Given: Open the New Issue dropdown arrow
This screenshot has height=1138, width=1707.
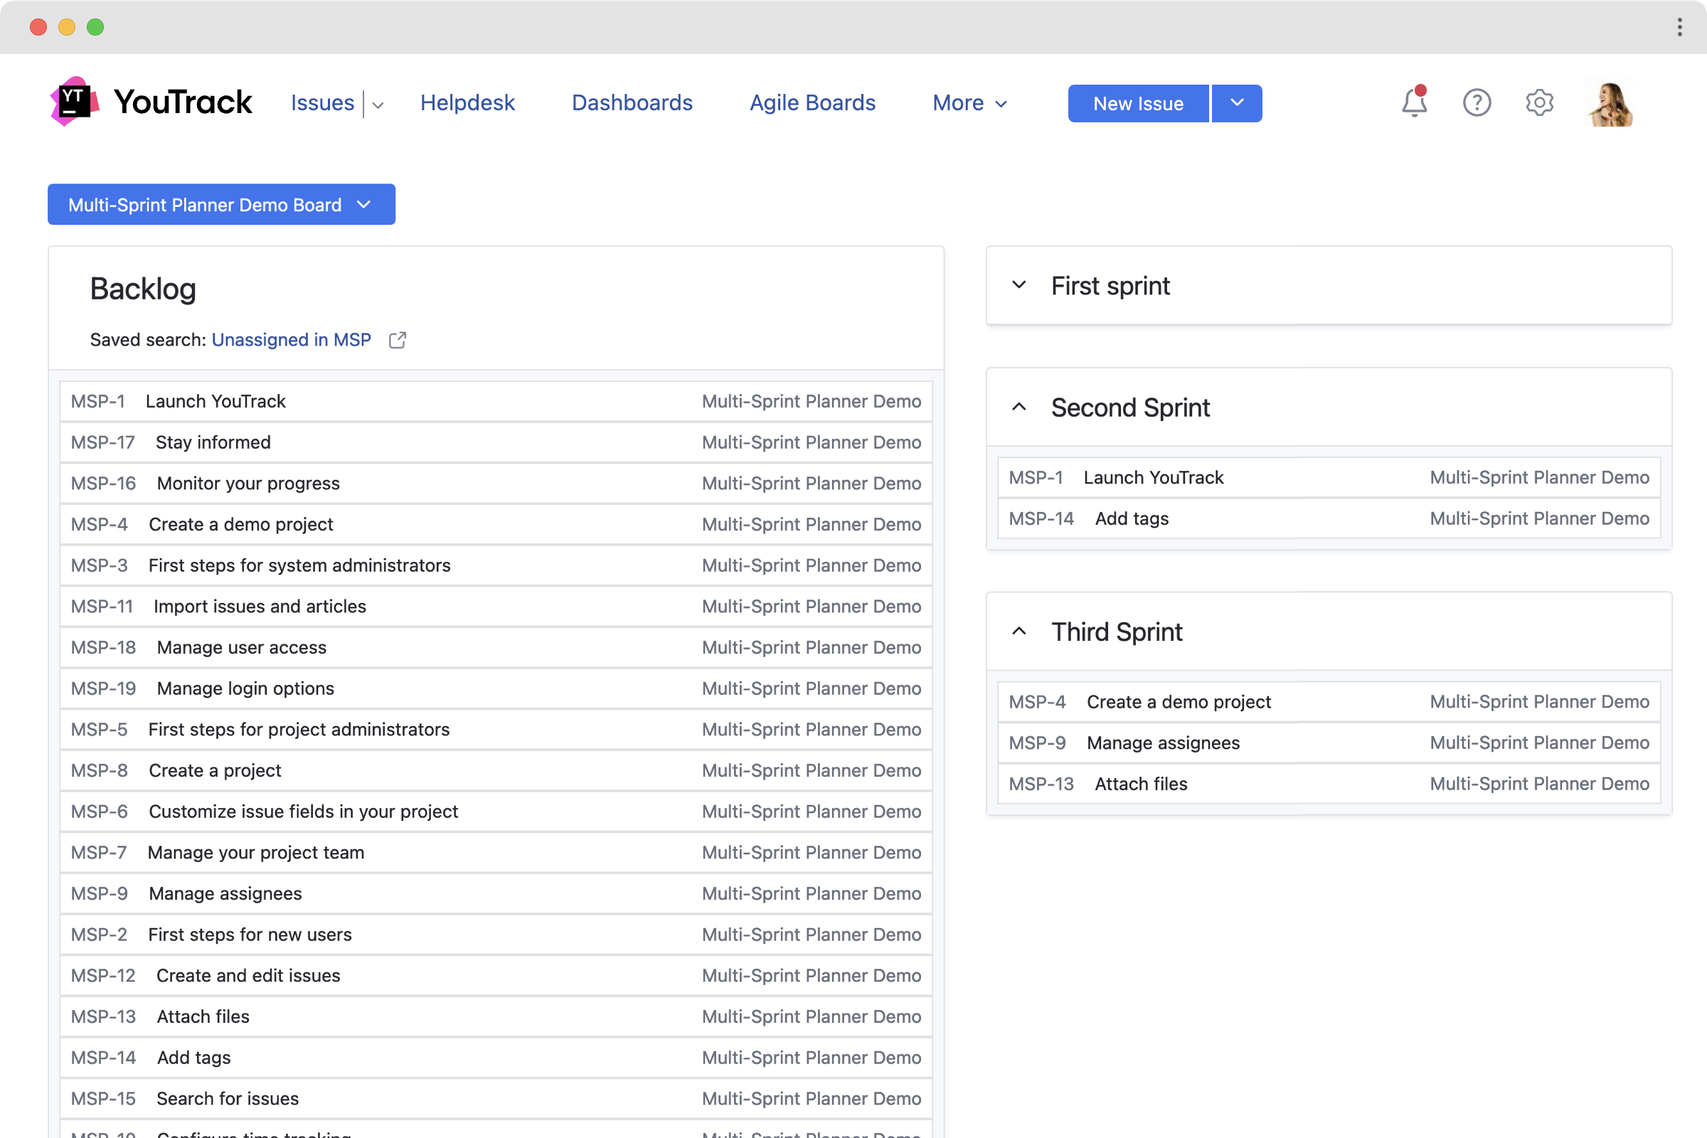Looking at the screenshot, I should pyautogui.click(x=1237, y=103).
